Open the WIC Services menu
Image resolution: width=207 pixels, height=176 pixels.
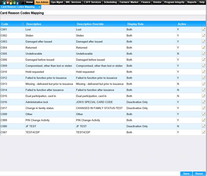[x=73, y=2]
